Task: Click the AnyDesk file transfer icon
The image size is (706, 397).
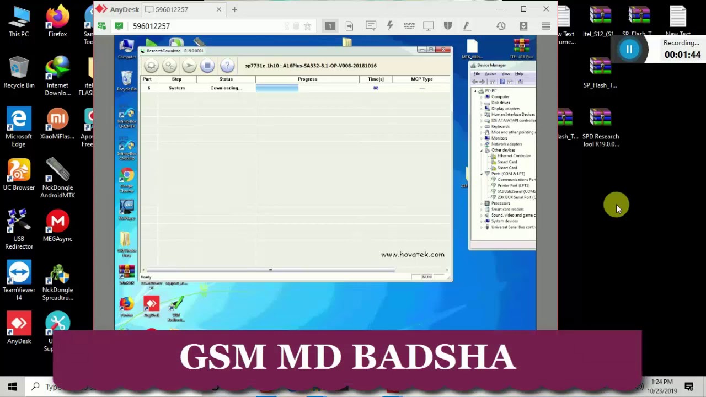Action: [349, 26]
